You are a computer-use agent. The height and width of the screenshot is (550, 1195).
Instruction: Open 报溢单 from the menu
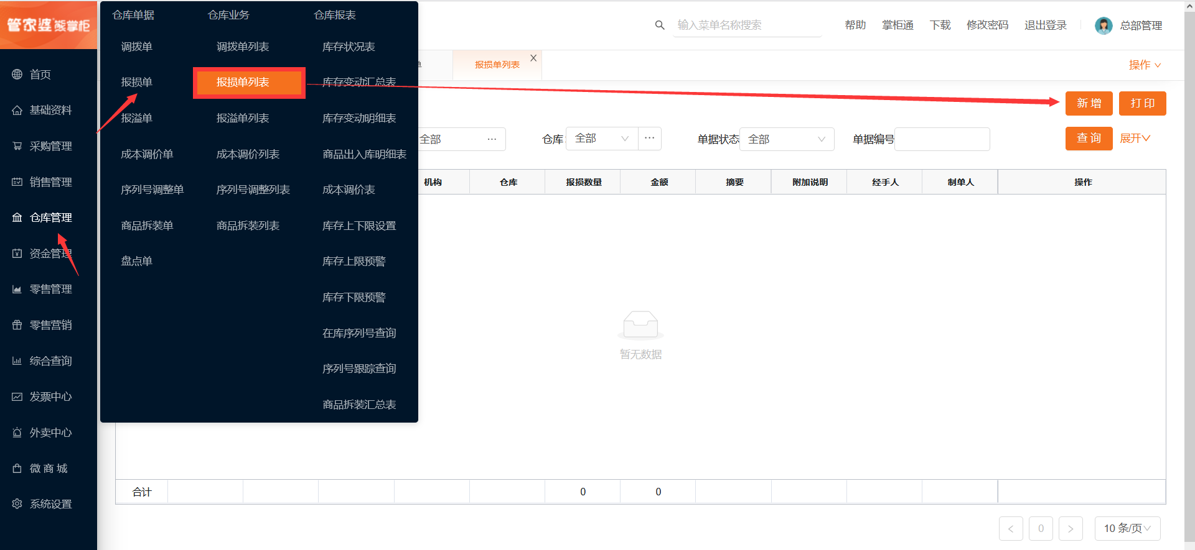coord(137,118)
